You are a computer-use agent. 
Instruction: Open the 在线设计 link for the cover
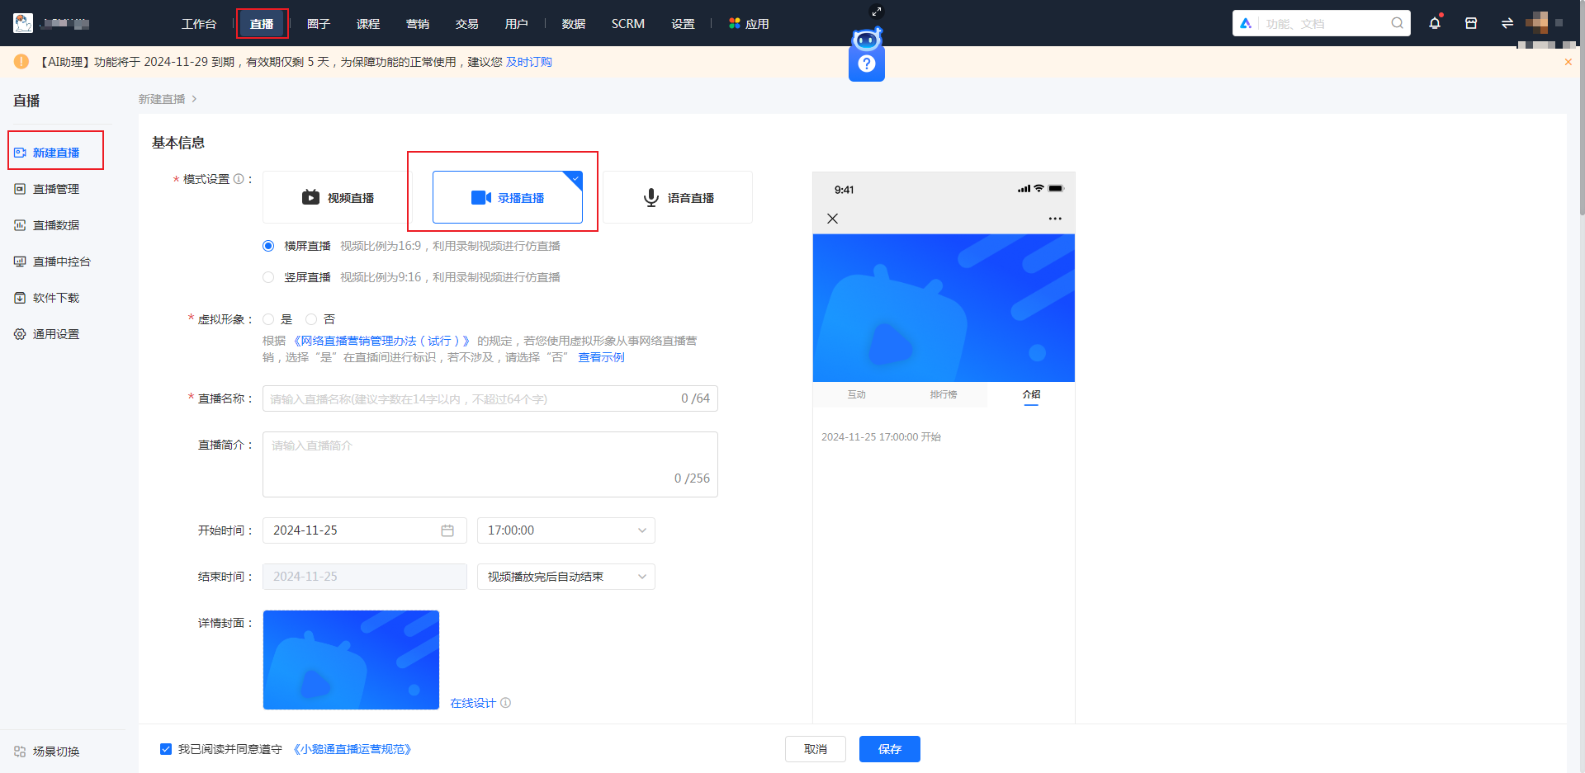click(x=472, y=702)
